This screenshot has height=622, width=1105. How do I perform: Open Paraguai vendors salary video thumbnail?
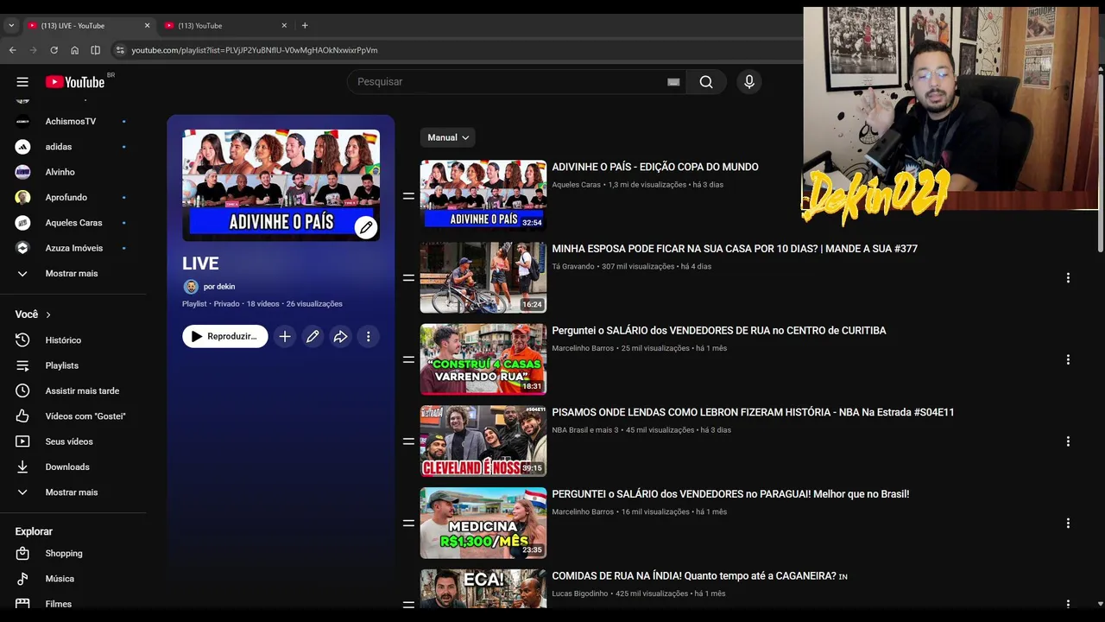pyautogui.click(x=483, y=523)
